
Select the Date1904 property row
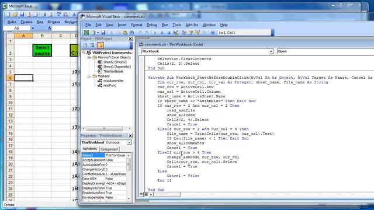tap(104, 179)
